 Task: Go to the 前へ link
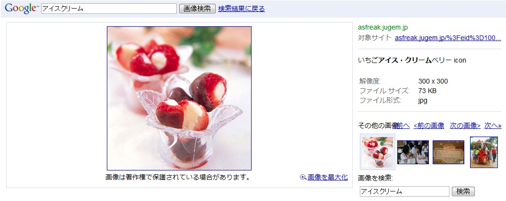tap(403, 126)
